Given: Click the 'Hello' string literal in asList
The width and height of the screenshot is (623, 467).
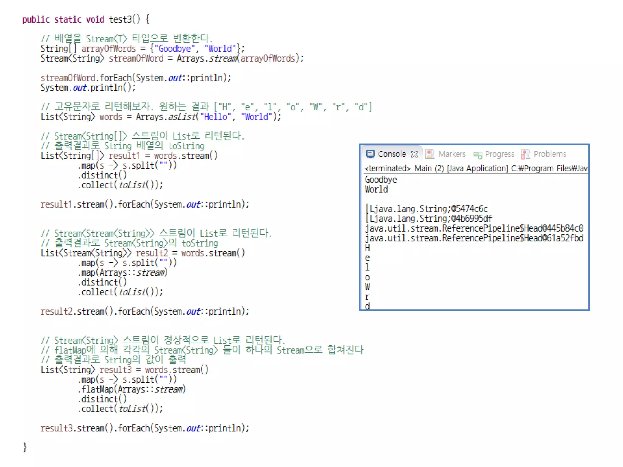Looking at the screenshot, I should click(215, 117).
